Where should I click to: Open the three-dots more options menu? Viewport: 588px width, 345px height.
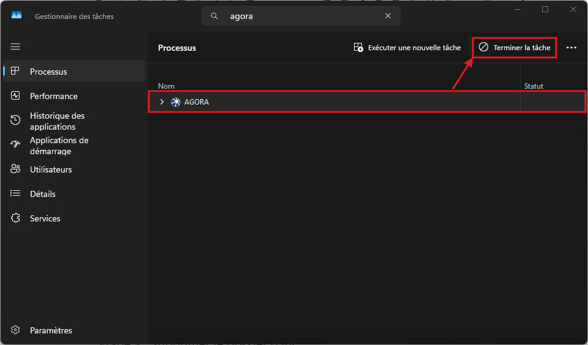(x=571, y=48)
